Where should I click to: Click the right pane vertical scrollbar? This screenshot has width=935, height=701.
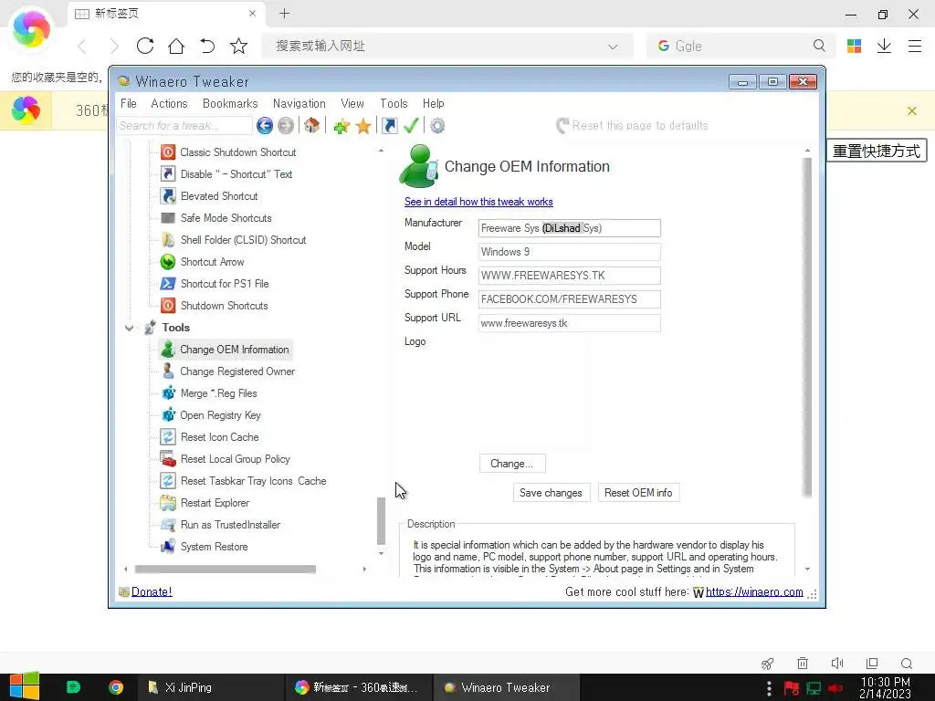807,328
